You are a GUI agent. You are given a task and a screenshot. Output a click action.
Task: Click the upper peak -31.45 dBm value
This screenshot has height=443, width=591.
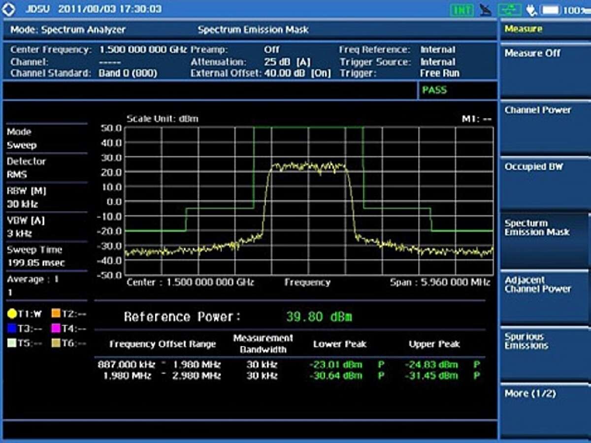(x=431, y=376)
